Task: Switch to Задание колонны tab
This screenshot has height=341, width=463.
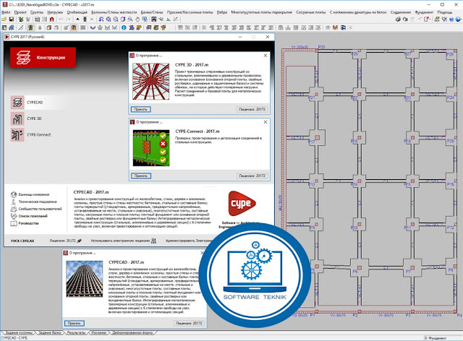Action: [x=19, y=333]
